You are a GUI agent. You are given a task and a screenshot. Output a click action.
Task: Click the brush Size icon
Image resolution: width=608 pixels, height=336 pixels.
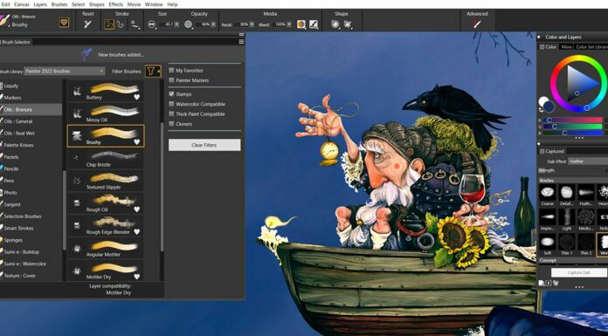pos(152,24)
